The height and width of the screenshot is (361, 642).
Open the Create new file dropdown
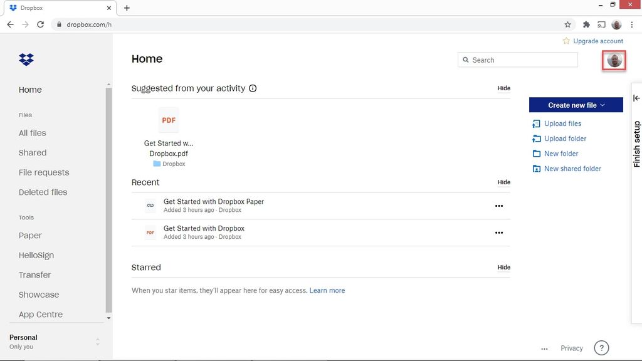tap(576, 105)
